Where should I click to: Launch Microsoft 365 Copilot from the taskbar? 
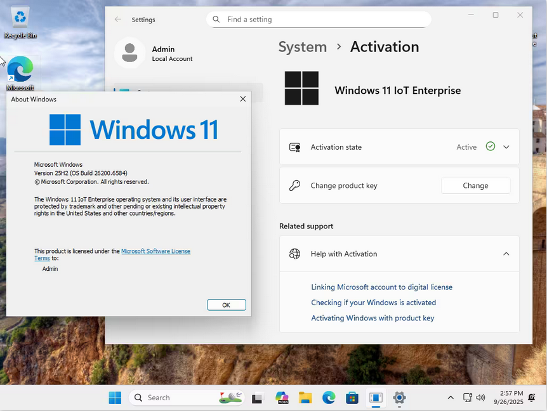point(282,398)
